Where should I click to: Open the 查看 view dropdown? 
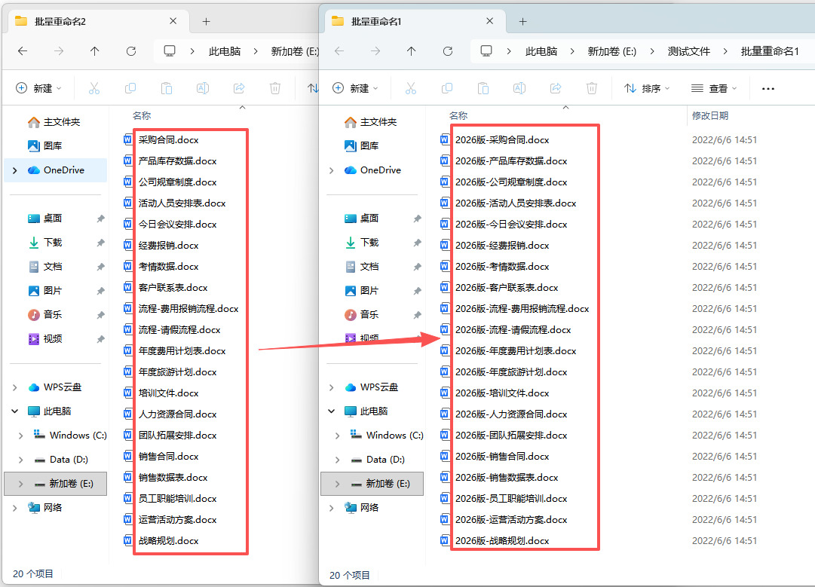pyautogui.click(x=714, y=89)
